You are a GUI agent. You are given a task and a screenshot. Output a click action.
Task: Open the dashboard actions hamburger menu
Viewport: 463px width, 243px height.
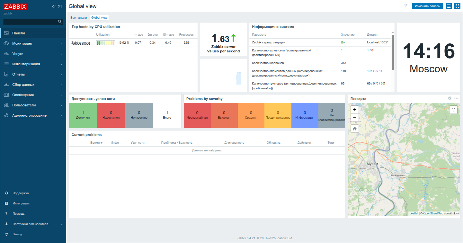pyautogui.click(x=449, y=6)
